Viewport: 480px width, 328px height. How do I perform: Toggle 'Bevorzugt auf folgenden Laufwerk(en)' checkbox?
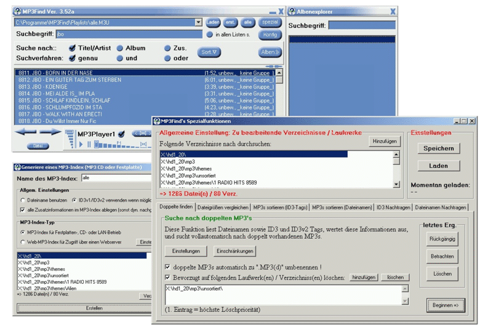(x=167, y=278)
